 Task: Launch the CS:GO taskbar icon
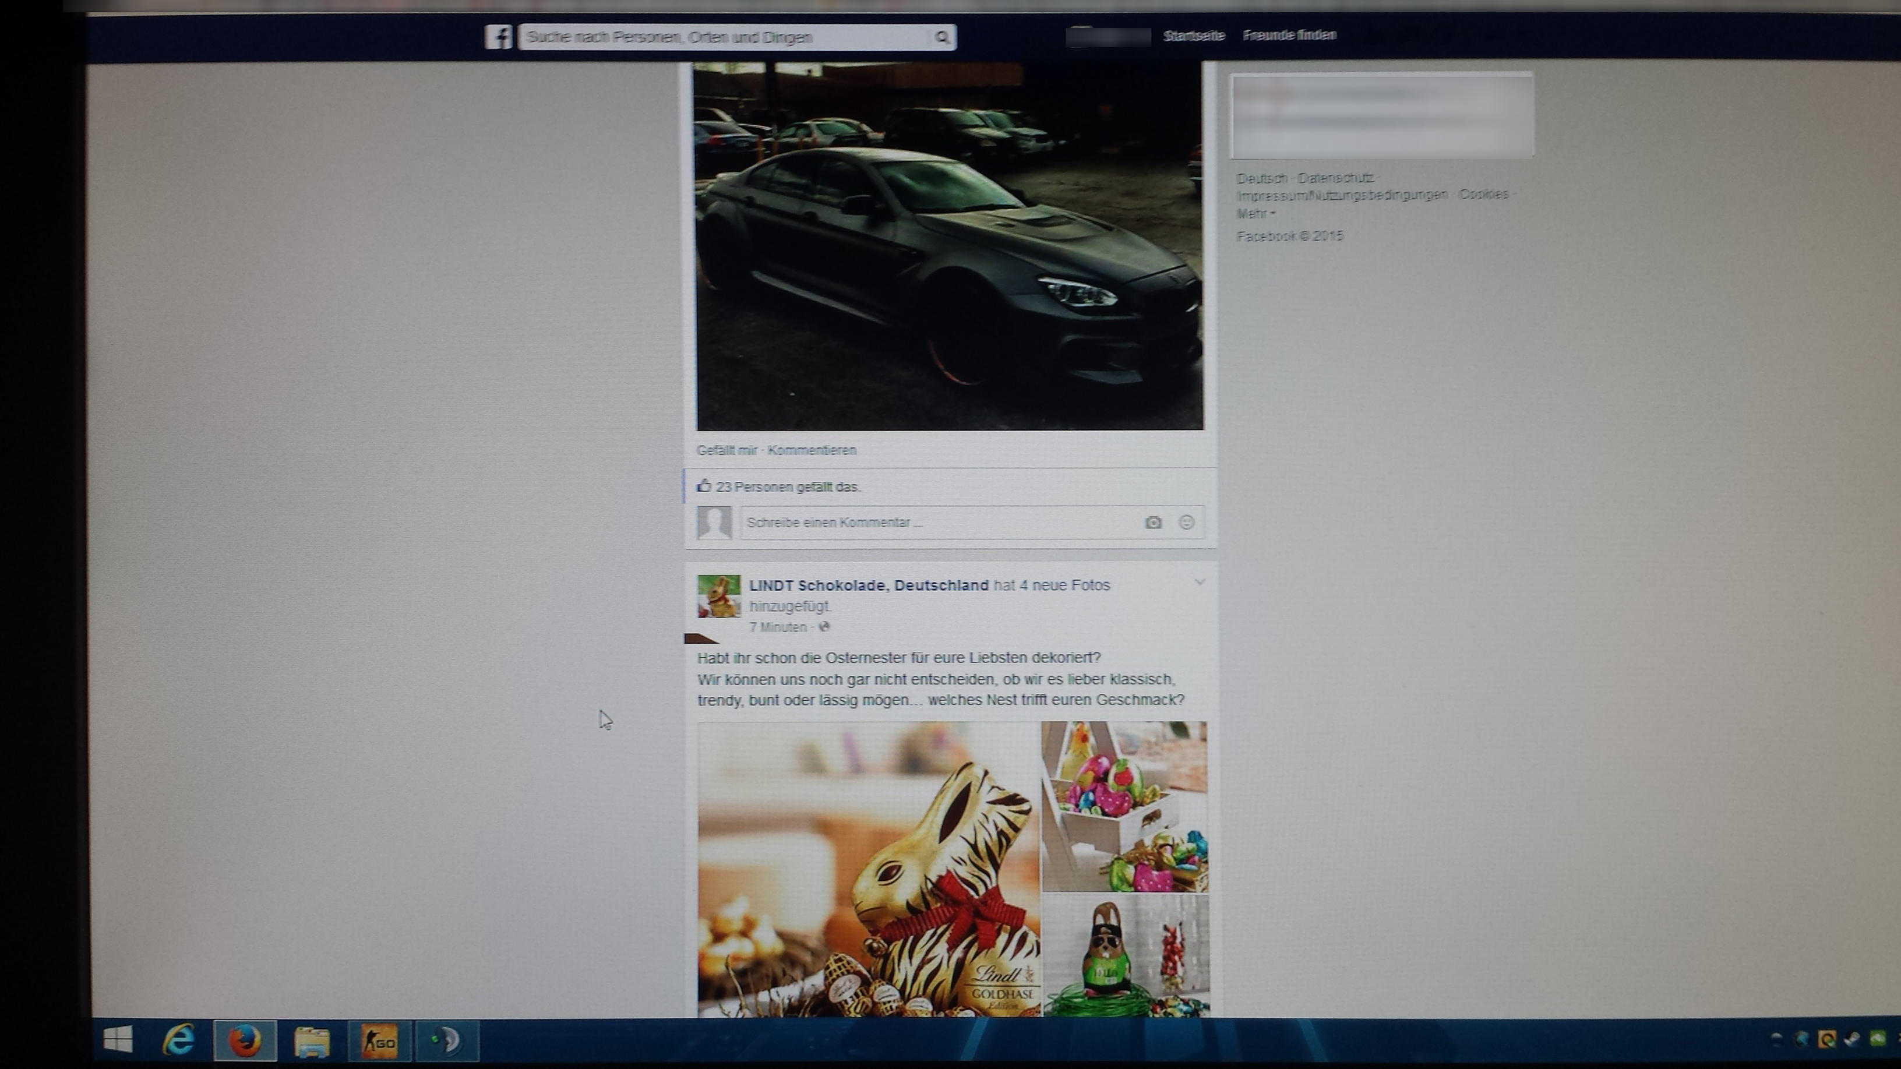[x=379, y=1042]
